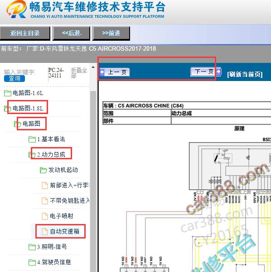Go forward with >>前进 button
This screenshot has width=271, height=272.
[x=111, y=33]
